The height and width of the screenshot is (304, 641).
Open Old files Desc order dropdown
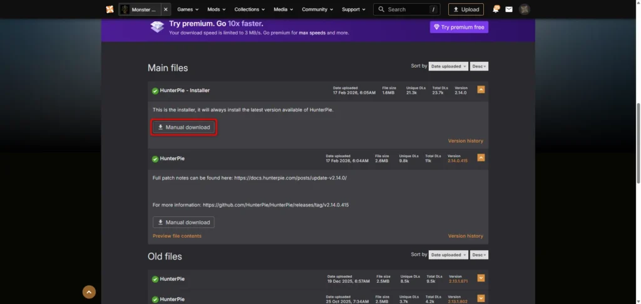[x=479, y=255]
